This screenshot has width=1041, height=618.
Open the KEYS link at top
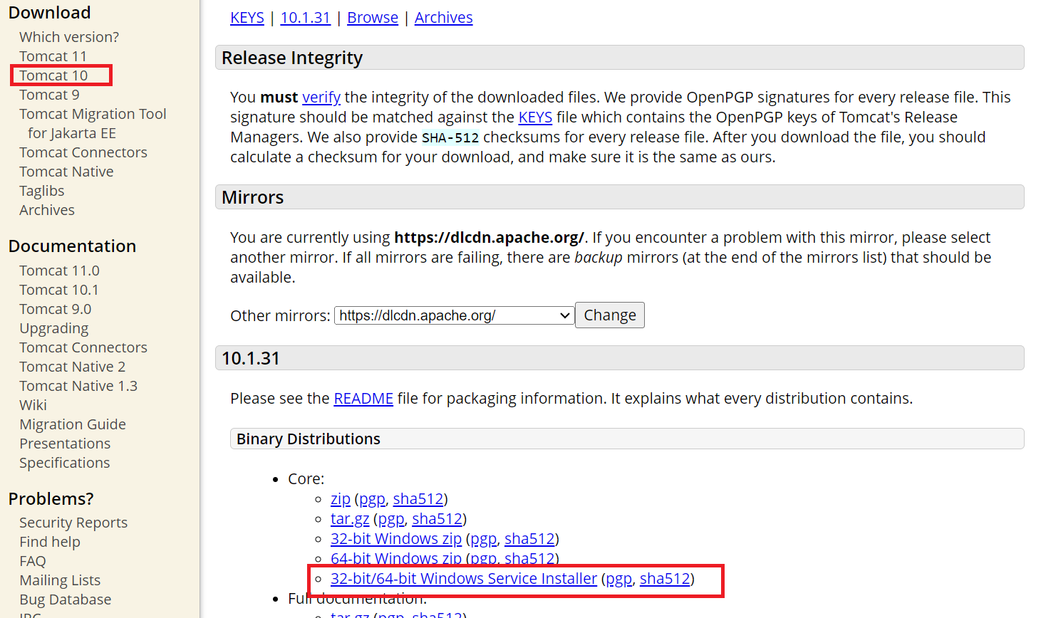coord(247,18)
